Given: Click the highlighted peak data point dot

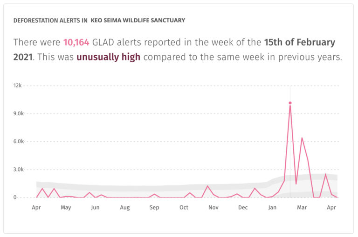Looking at the screenshot, I should click(x=290, y=103).
